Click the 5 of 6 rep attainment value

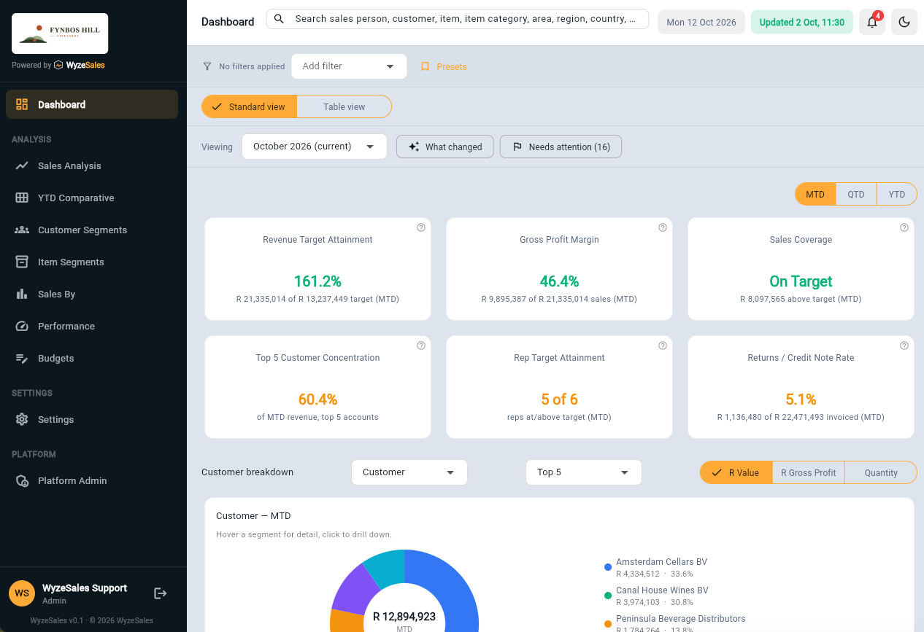coord(560,399)
